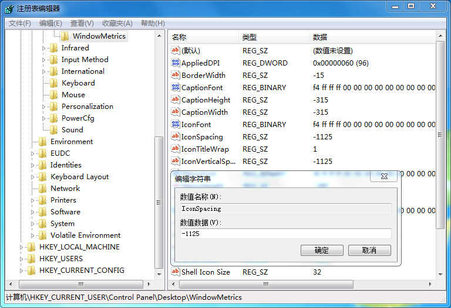Click the Infrared folder icon
Screen dimensions: 451x308
54,48
